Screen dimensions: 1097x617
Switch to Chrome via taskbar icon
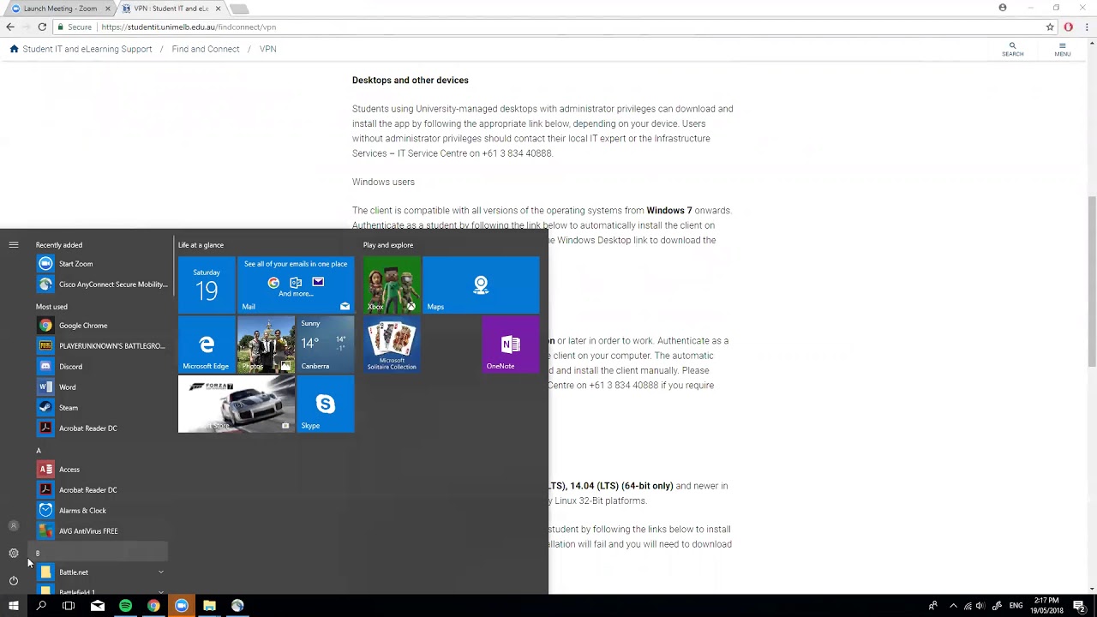tap(153, 606)
